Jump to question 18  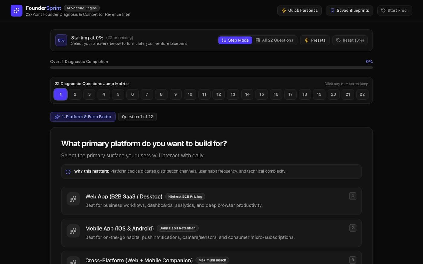point(305,94)
